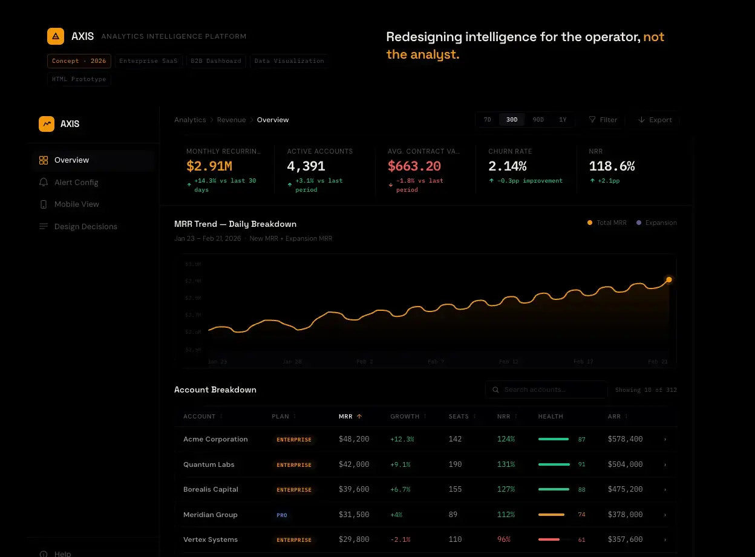
Task: Click Acme Corporation's health bar
Action: coord(554,439)
